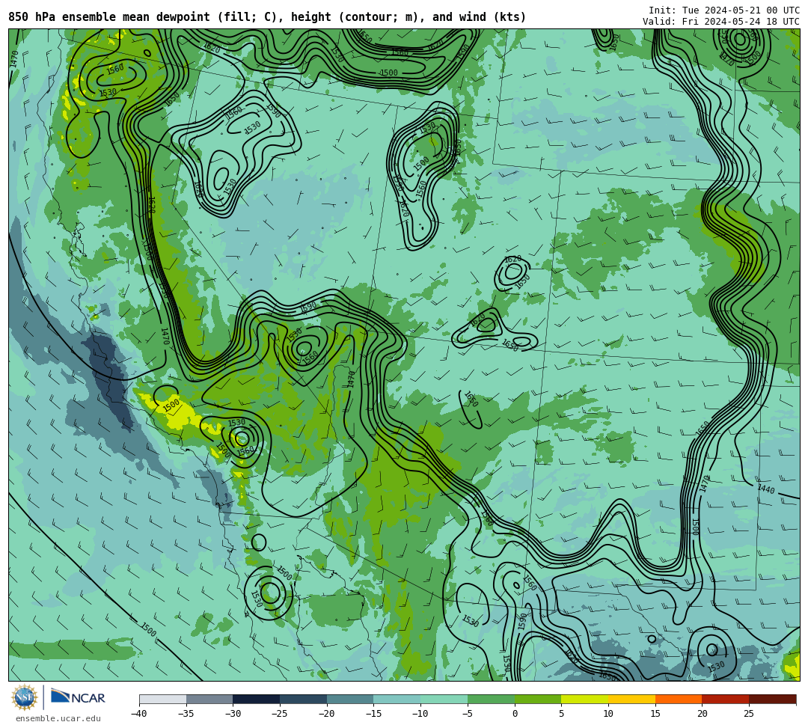Click the 25 colorbar tick label

(x=749, y=714)
